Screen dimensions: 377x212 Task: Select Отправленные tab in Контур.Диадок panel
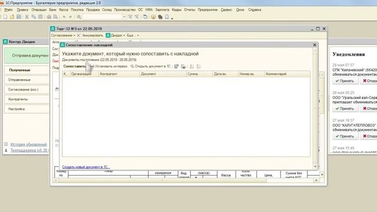point(27,79)
